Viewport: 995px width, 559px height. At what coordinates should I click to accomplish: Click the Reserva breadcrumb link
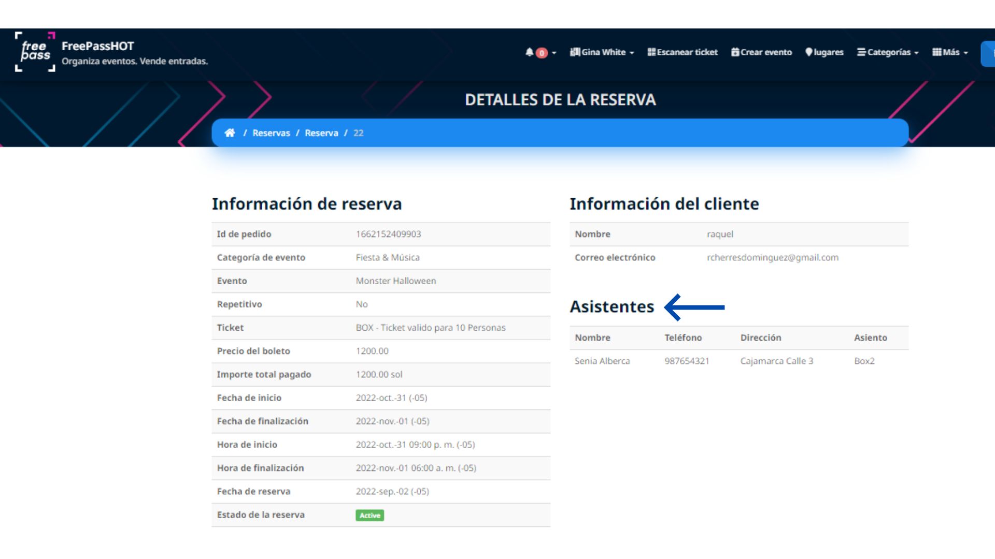tap(321, 133)
